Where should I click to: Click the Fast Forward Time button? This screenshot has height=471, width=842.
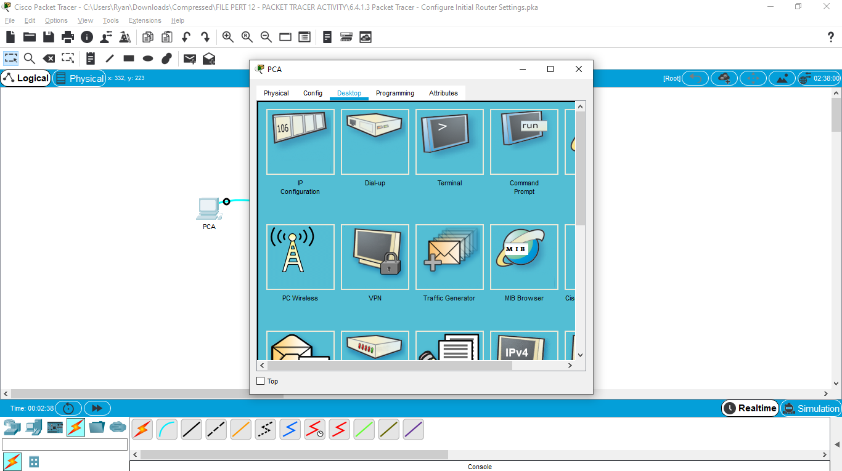[97, 408]
